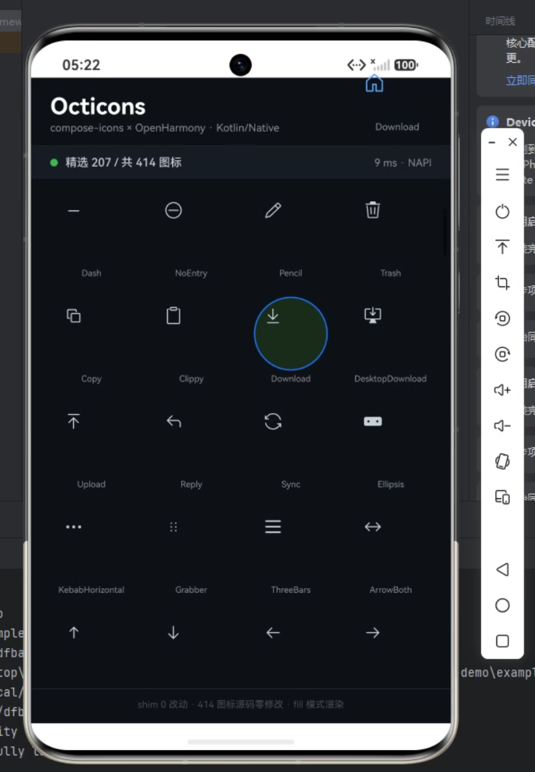Click the '精选 207 / 共 414 图标' status text
Viewport: 535px width, 772px height.
tap(123, 163)
